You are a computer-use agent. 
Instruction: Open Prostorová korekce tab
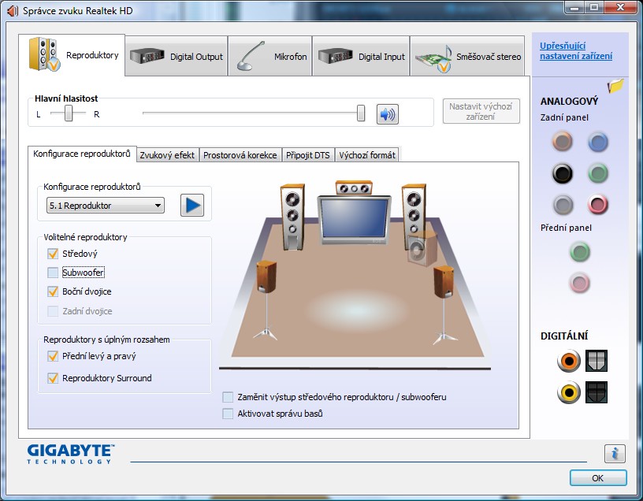(x=240, y=155)
